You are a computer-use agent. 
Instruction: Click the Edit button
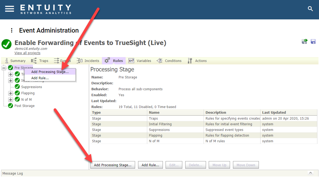pyautogui.click(x=174, y=165)
